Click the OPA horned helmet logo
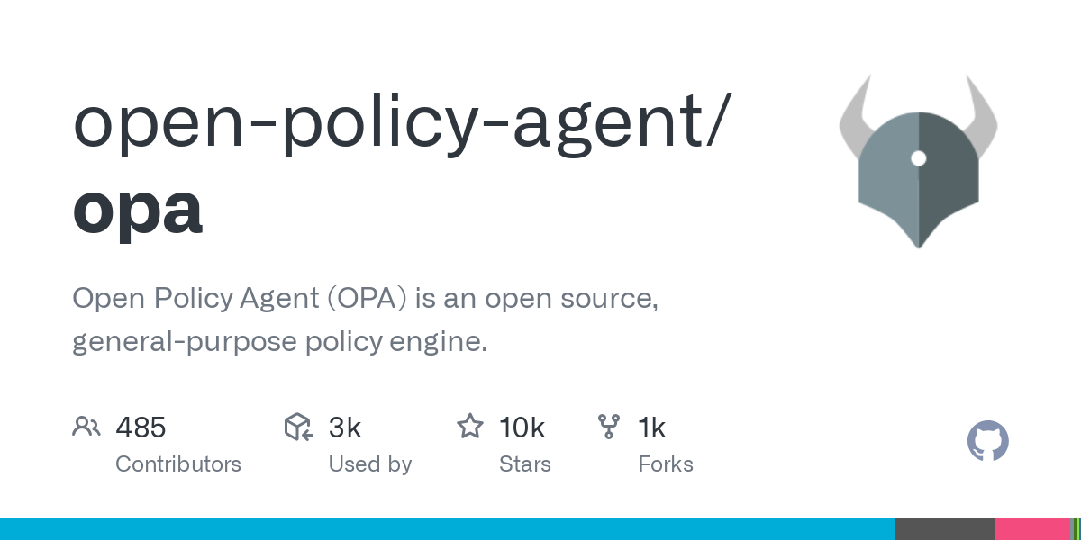Screen dimensions: 1081x540 [919, 162]
